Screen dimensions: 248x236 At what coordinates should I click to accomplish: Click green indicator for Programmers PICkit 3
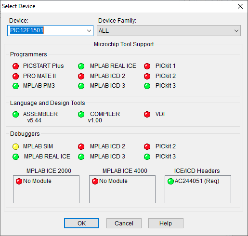pos(147,86)
